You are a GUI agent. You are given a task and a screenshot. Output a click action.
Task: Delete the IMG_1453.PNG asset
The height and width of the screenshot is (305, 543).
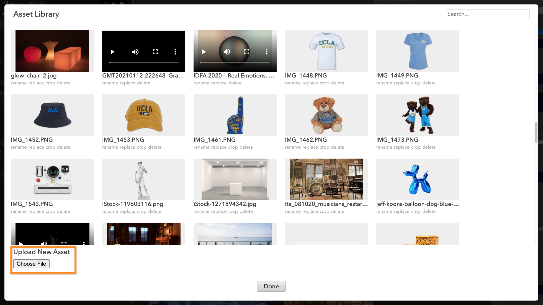pyautogui.click(x=155, y=147)
